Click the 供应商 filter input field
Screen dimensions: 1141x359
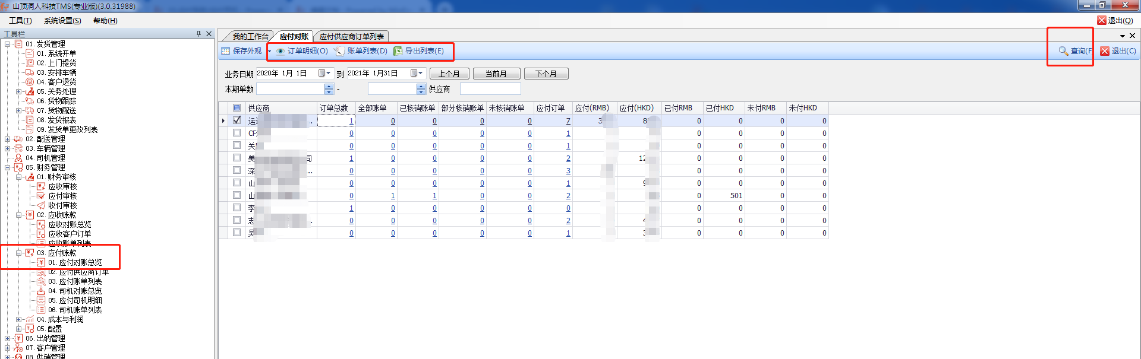[x=490, y=89]
